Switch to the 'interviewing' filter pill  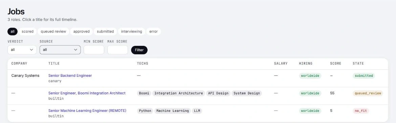(x=132, y=31)
